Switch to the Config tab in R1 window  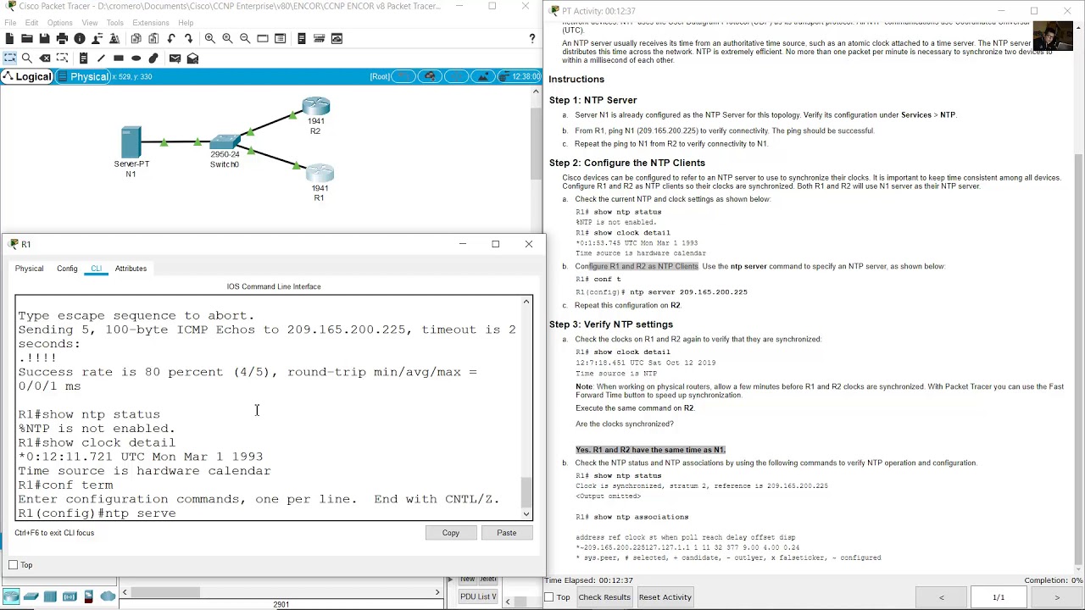[x=67, y=269]
